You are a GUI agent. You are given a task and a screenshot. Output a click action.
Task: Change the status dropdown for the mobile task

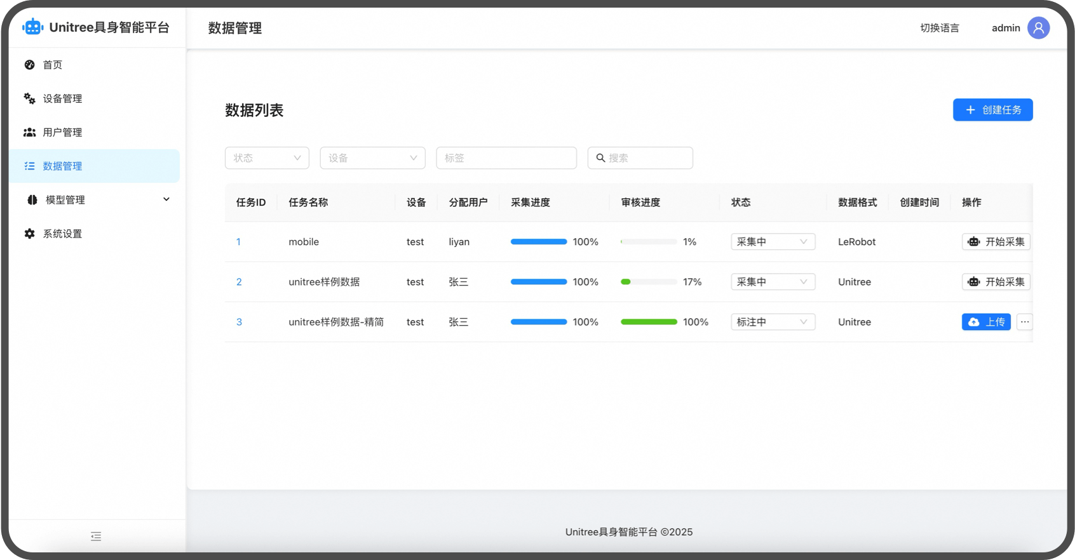tap(773, 242)
